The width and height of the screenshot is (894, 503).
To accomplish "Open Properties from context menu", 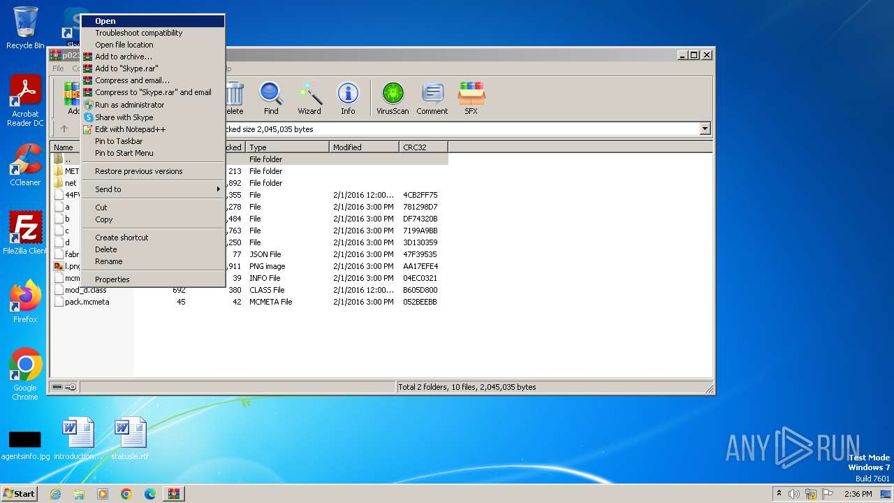I will pos(153,279).
